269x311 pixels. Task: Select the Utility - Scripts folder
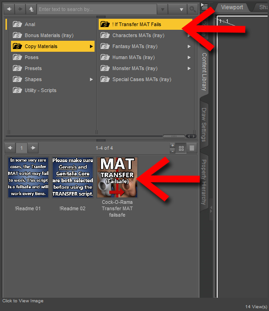(x=53, y=90)
